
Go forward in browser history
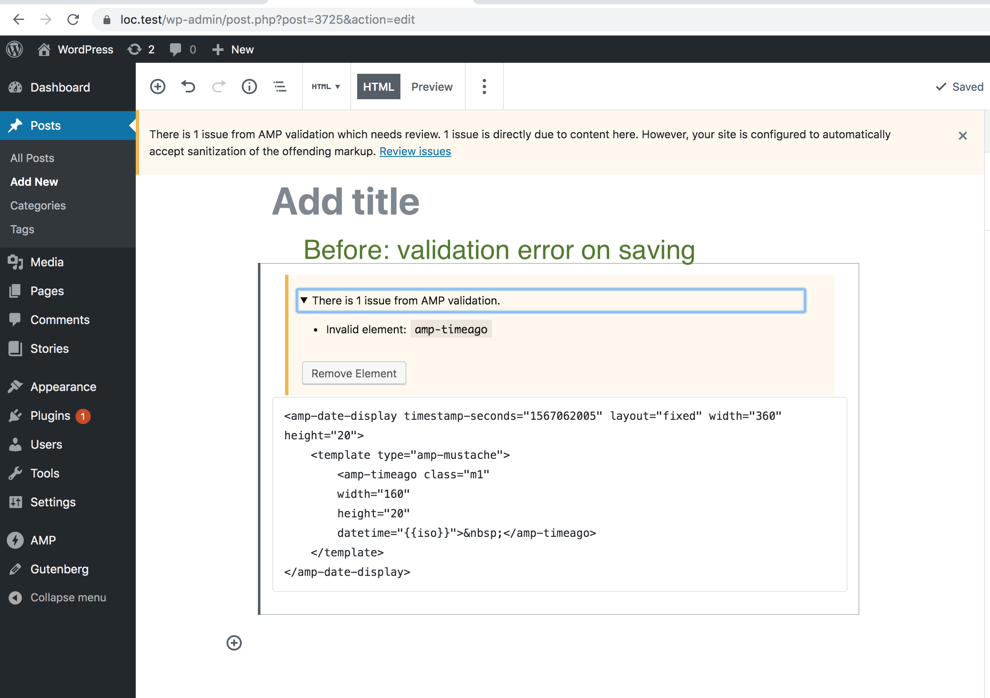(x=46, y=20)
